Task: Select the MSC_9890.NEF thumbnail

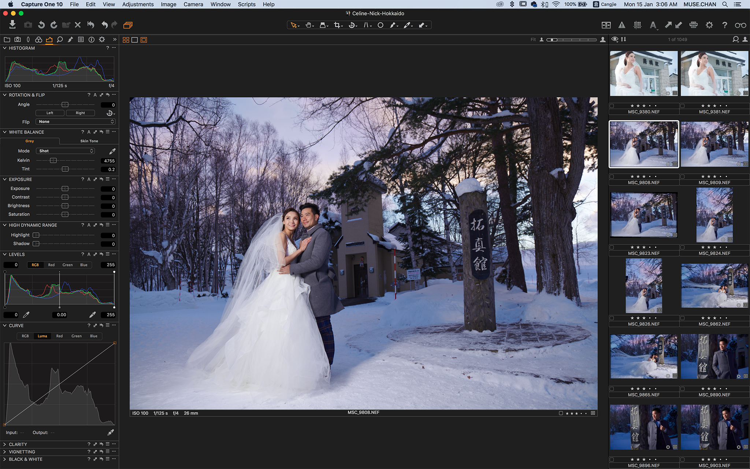Action: click(x=714, y=357)
